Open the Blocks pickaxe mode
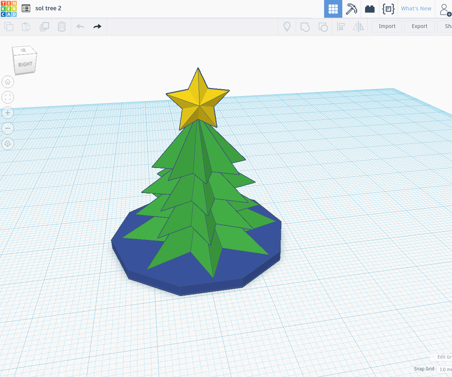Viewport: 452px width, 377px height. 351,9
